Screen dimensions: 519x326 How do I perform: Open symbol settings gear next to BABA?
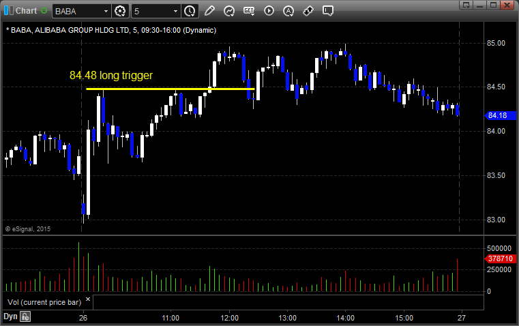tap(120, 11)
